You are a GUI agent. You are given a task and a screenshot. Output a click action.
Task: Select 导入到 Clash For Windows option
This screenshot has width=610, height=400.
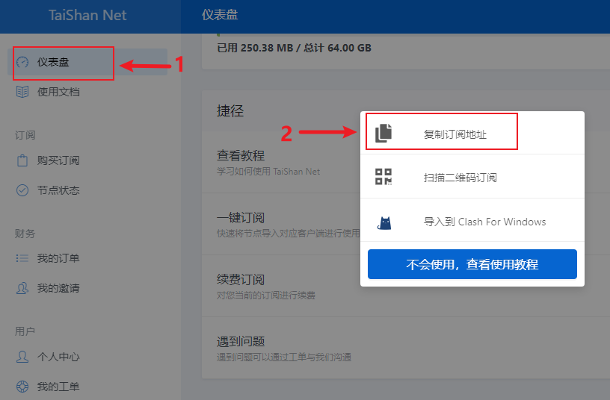(484, 222)
